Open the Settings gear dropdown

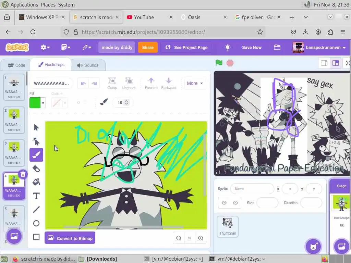45,47
